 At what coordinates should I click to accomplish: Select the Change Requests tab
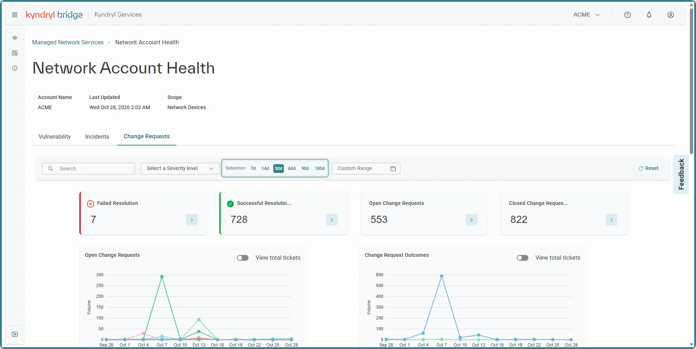[x=147, y=137]
